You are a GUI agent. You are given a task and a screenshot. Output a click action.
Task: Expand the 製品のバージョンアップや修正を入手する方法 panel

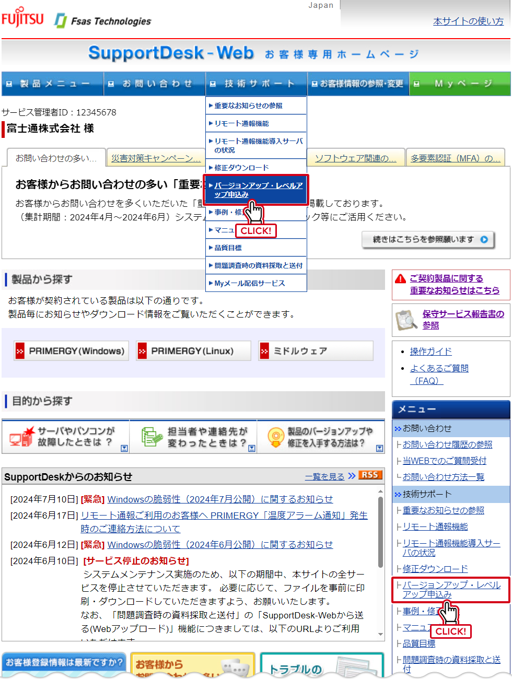point(380,448)
